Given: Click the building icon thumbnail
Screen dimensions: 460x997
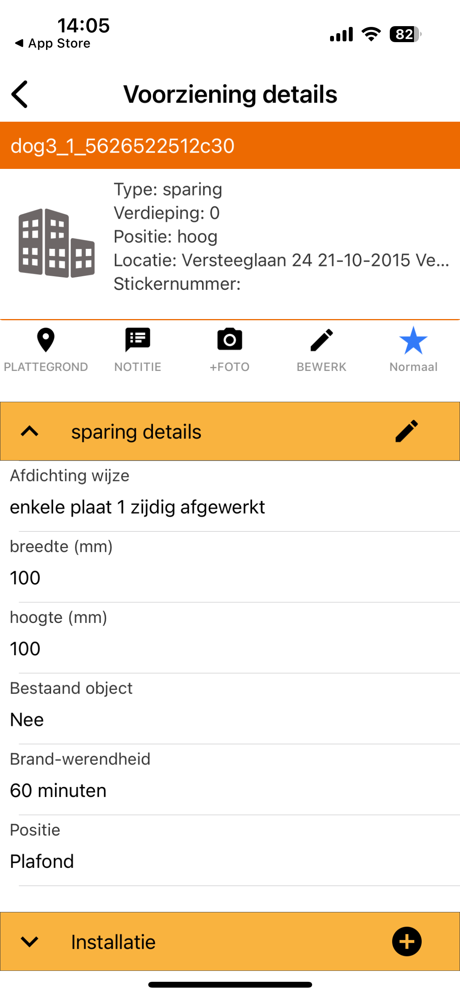Looking at the screenshot, I should tap(57, 243).
